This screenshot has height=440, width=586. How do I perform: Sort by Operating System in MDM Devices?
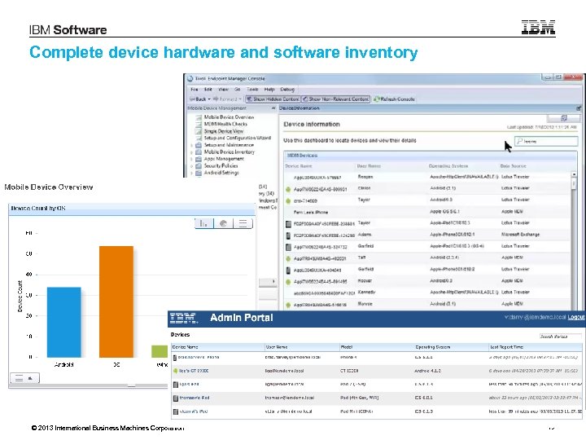[448, 165]
